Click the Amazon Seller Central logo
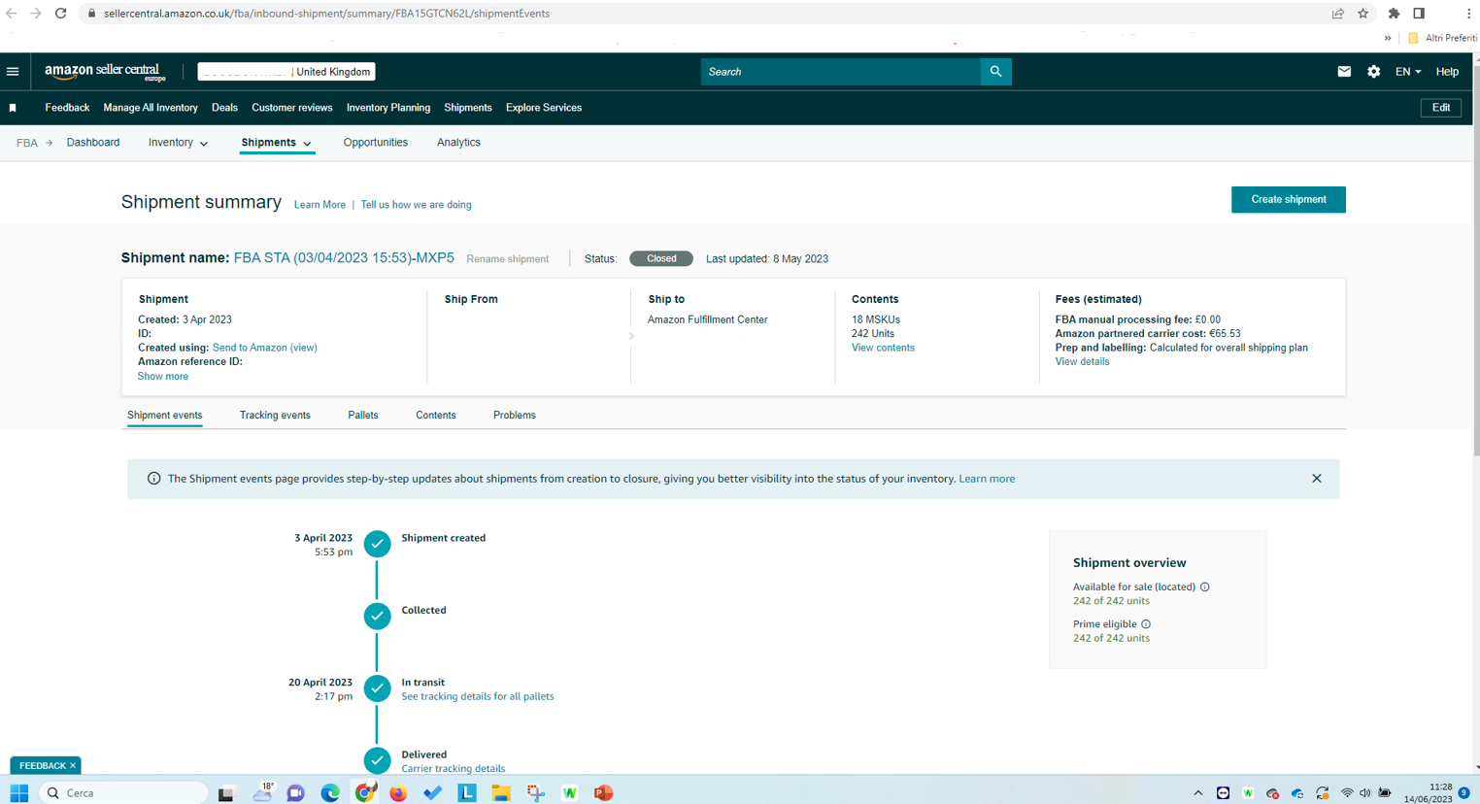 pos(105,72)
